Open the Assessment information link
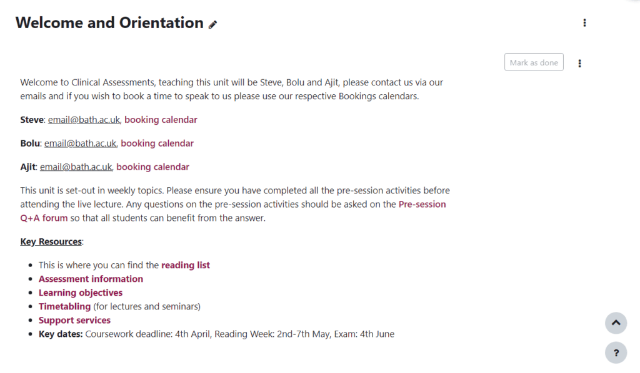Screen dimensions: 640x373 (x=91, y=279)
